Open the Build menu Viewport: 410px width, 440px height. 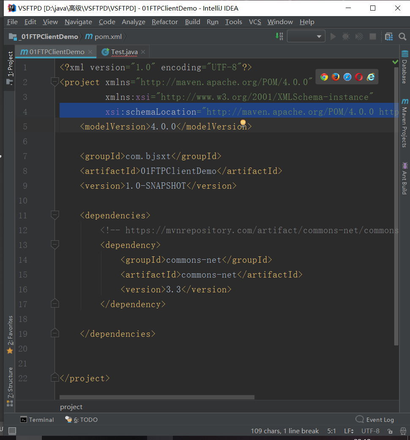[x=192, y=22]
